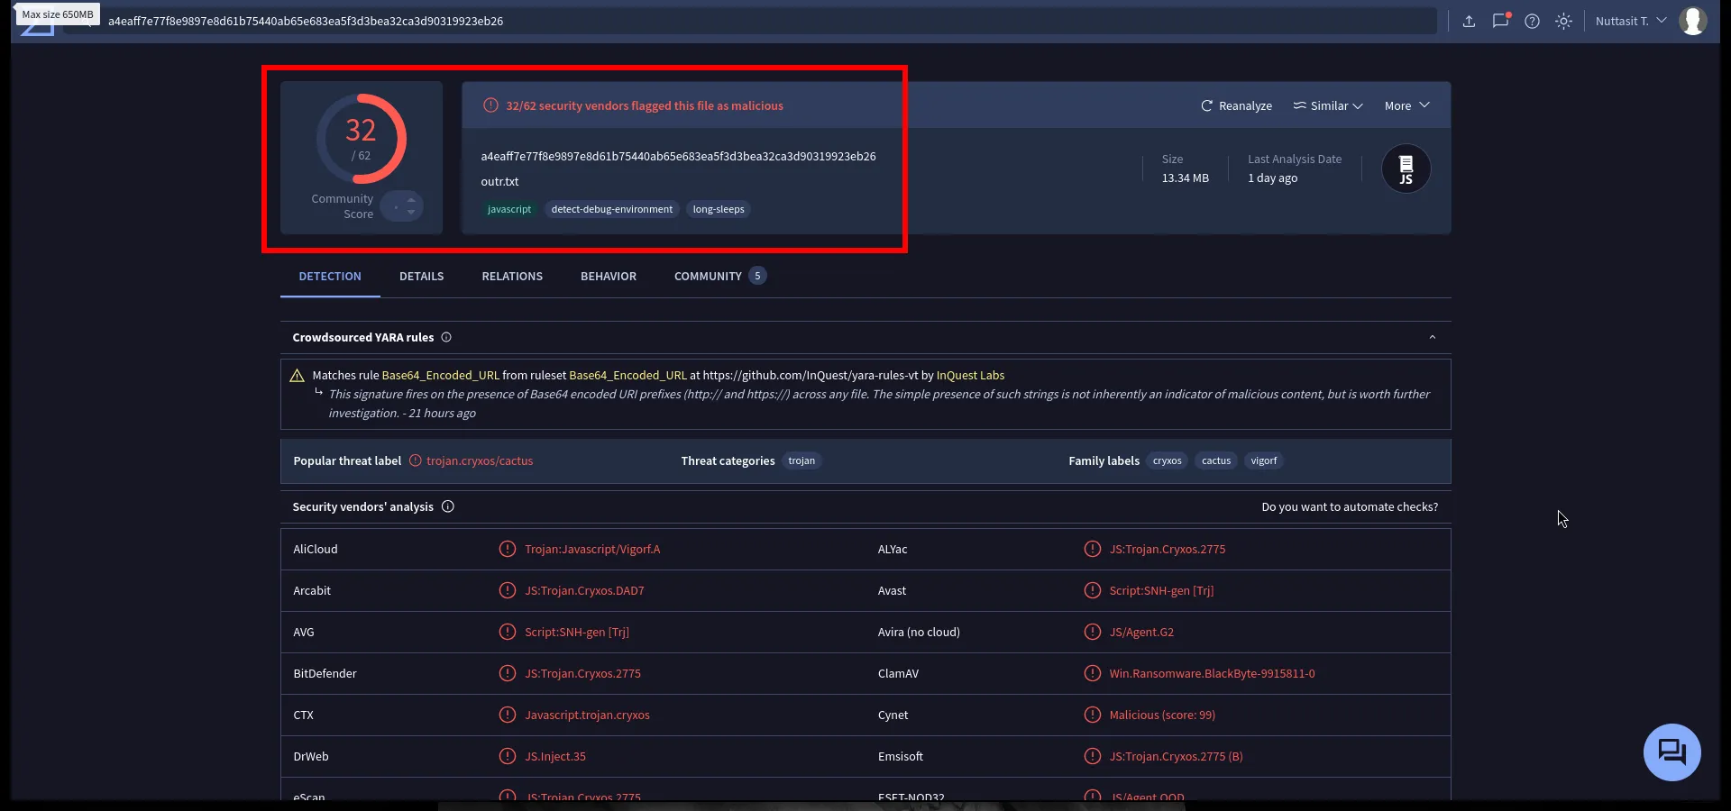Viewport: 1731px width, 811px height.
Task: Open the InQuest Labs link
Action: coord(970,375)
